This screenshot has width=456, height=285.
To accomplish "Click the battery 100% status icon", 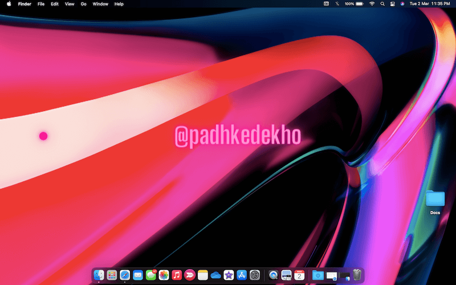I will point(354,4).
